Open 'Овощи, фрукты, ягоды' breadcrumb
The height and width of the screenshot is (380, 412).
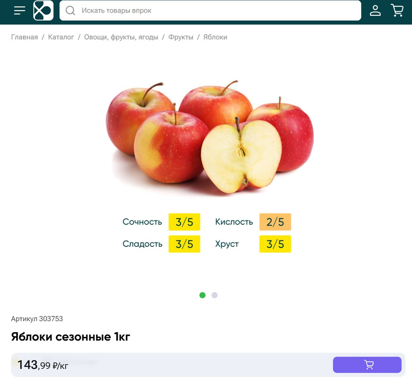[x=121, y=37]
